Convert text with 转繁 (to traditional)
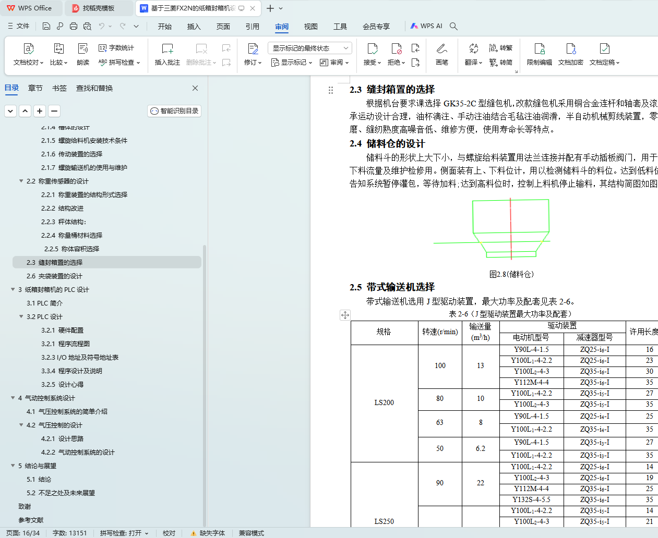This screenshot has width=658, height=538. [x=501, y=48]
